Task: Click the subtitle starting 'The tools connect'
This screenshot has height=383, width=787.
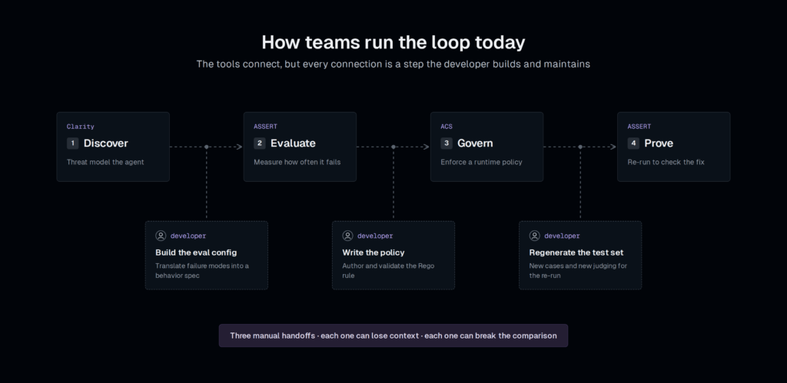Action: click(x=393, y=64)
